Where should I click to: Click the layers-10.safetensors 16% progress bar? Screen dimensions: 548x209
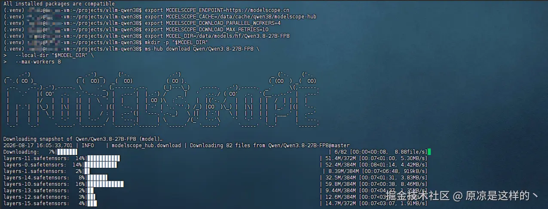105,184
